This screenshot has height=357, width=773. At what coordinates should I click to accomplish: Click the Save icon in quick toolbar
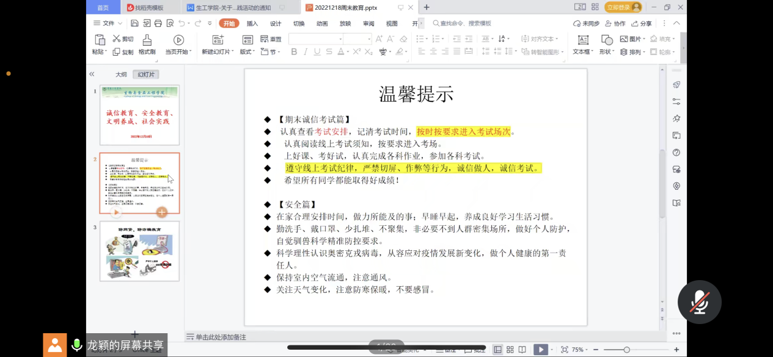[x=134, y=23]
